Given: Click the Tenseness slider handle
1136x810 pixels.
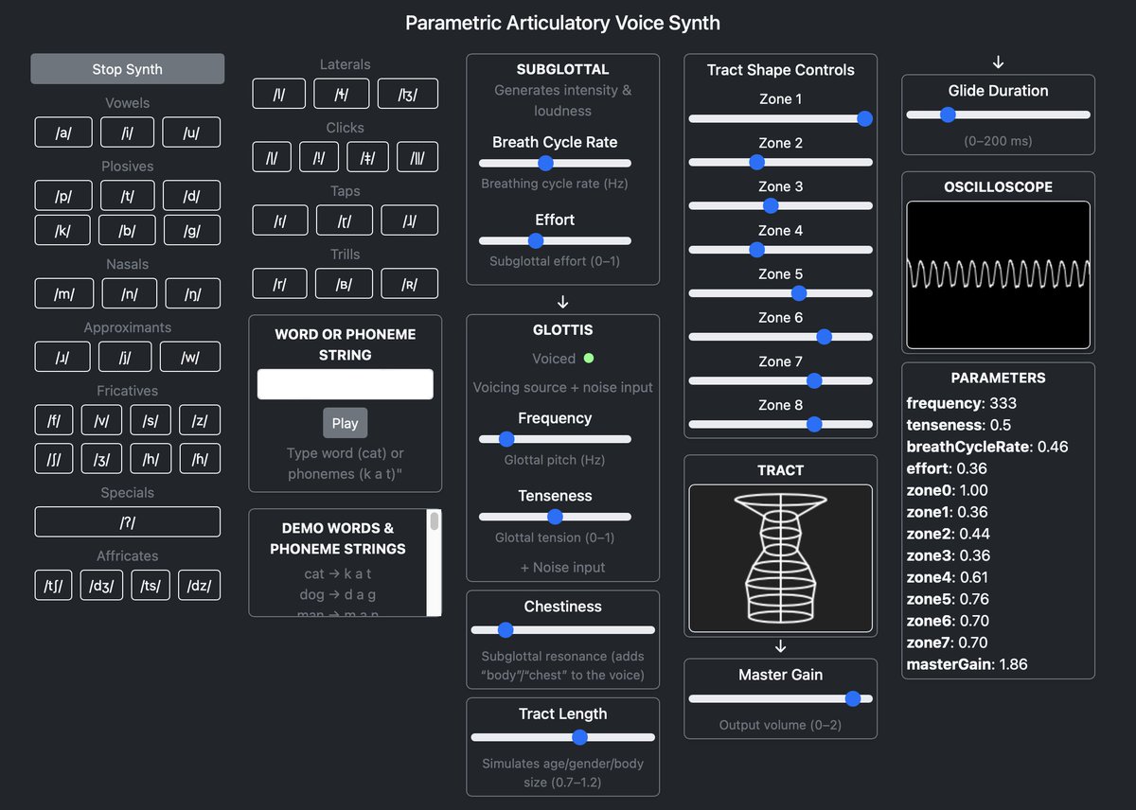Looking at the screenshot, I should pyautogui.click(x=555, y=517).
